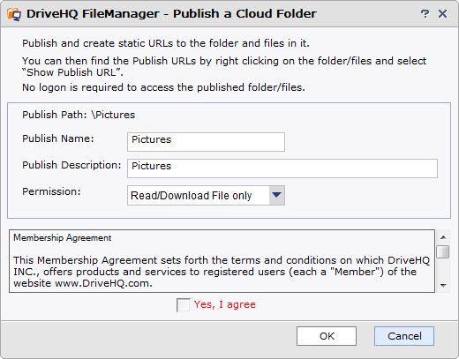Dismiss the dialog with Cancel
The height and width of the screenshot is (359, 459).
404,336
